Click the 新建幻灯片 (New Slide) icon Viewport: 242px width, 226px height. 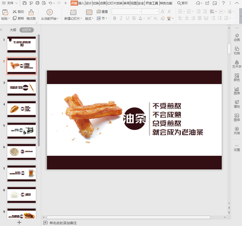pos(73,12)
